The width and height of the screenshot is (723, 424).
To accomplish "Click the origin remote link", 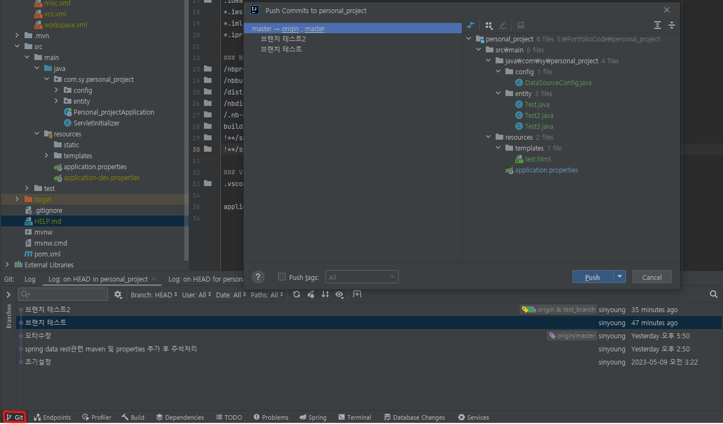I will [x=290, y=28].
